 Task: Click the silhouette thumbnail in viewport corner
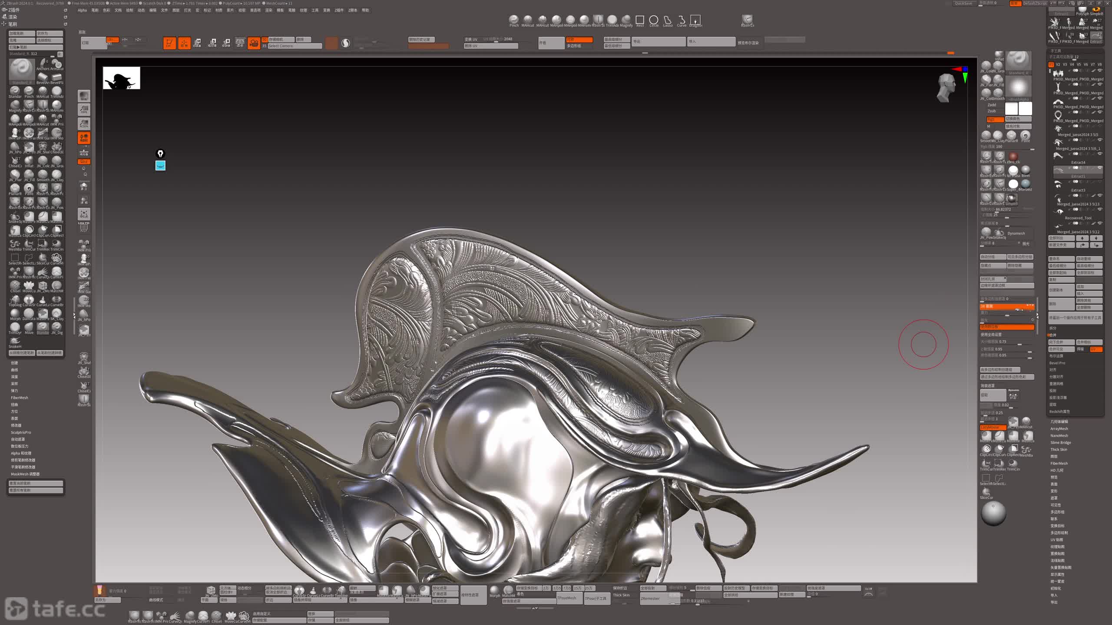122,78
